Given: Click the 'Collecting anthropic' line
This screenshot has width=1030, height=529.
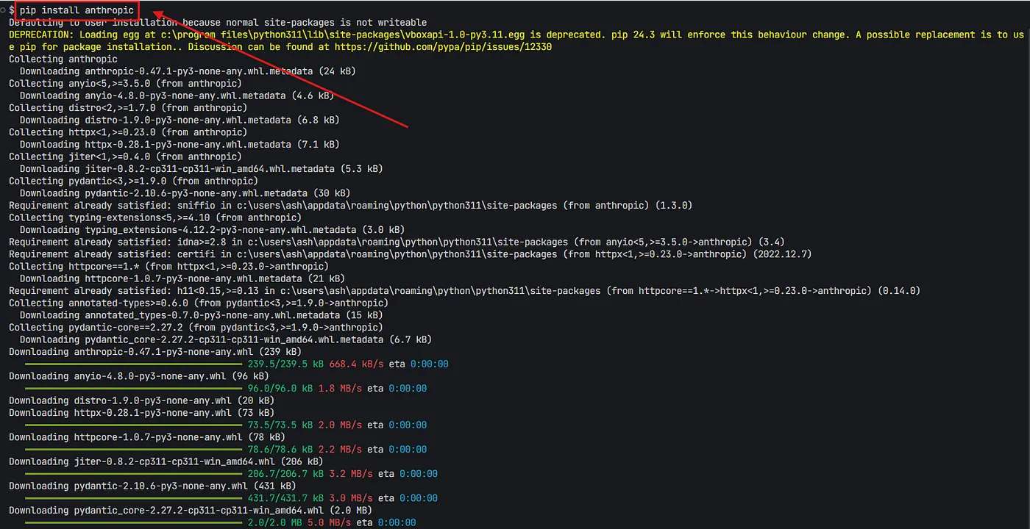Looking at the screenshot, I should [63, 60].
